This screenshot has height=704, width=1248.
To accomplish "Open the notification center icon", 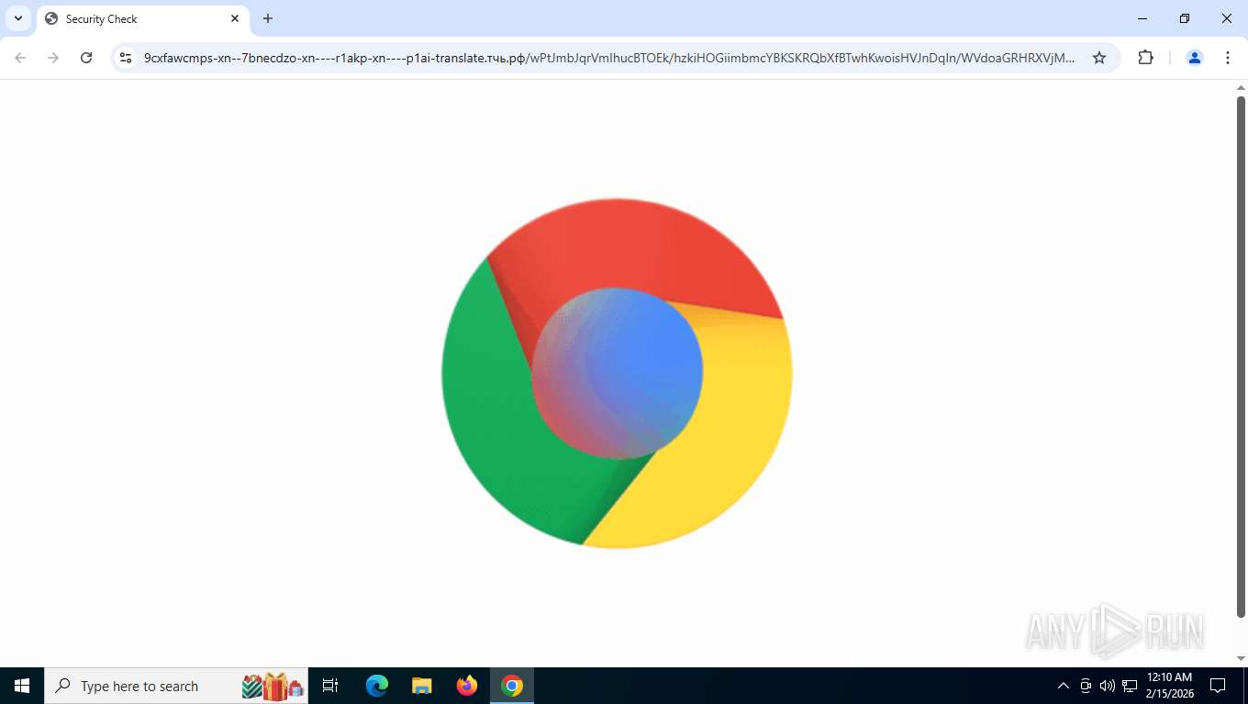I will pos(1218,686).
